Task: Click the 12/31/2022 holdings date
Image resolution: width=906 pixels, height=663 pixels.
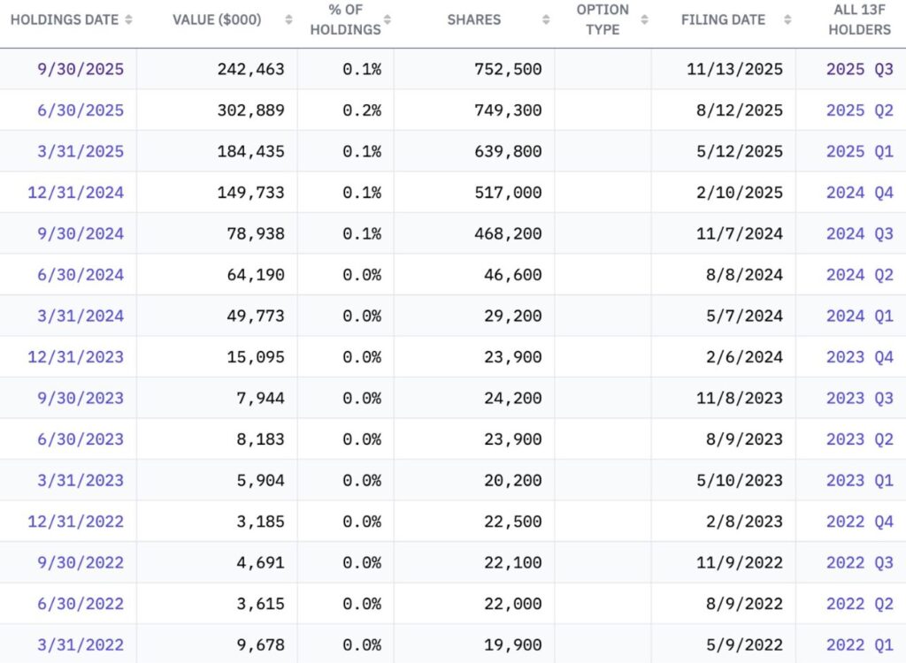Action: click(x=76, y=522)
